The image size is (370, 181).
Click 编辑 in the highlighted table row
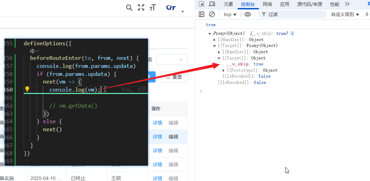coord(173,136)
